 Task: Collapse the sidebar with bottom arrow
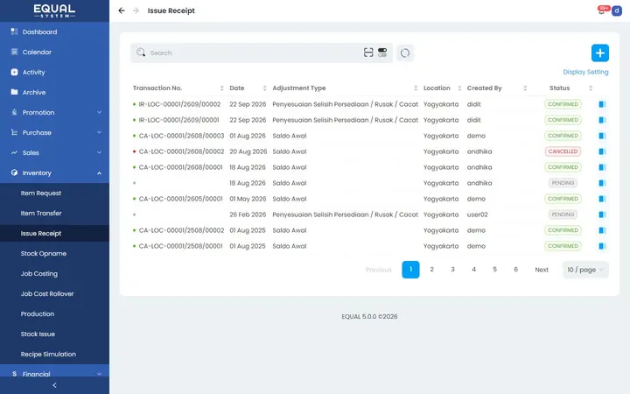click(x=54, y=385)
